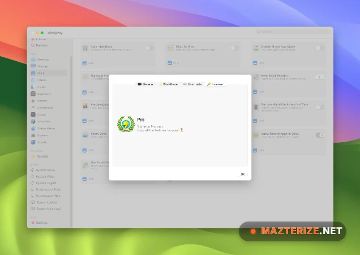Select the License tab
The width and height of the screenshot is (360, 255).
[x=215, y=84]
